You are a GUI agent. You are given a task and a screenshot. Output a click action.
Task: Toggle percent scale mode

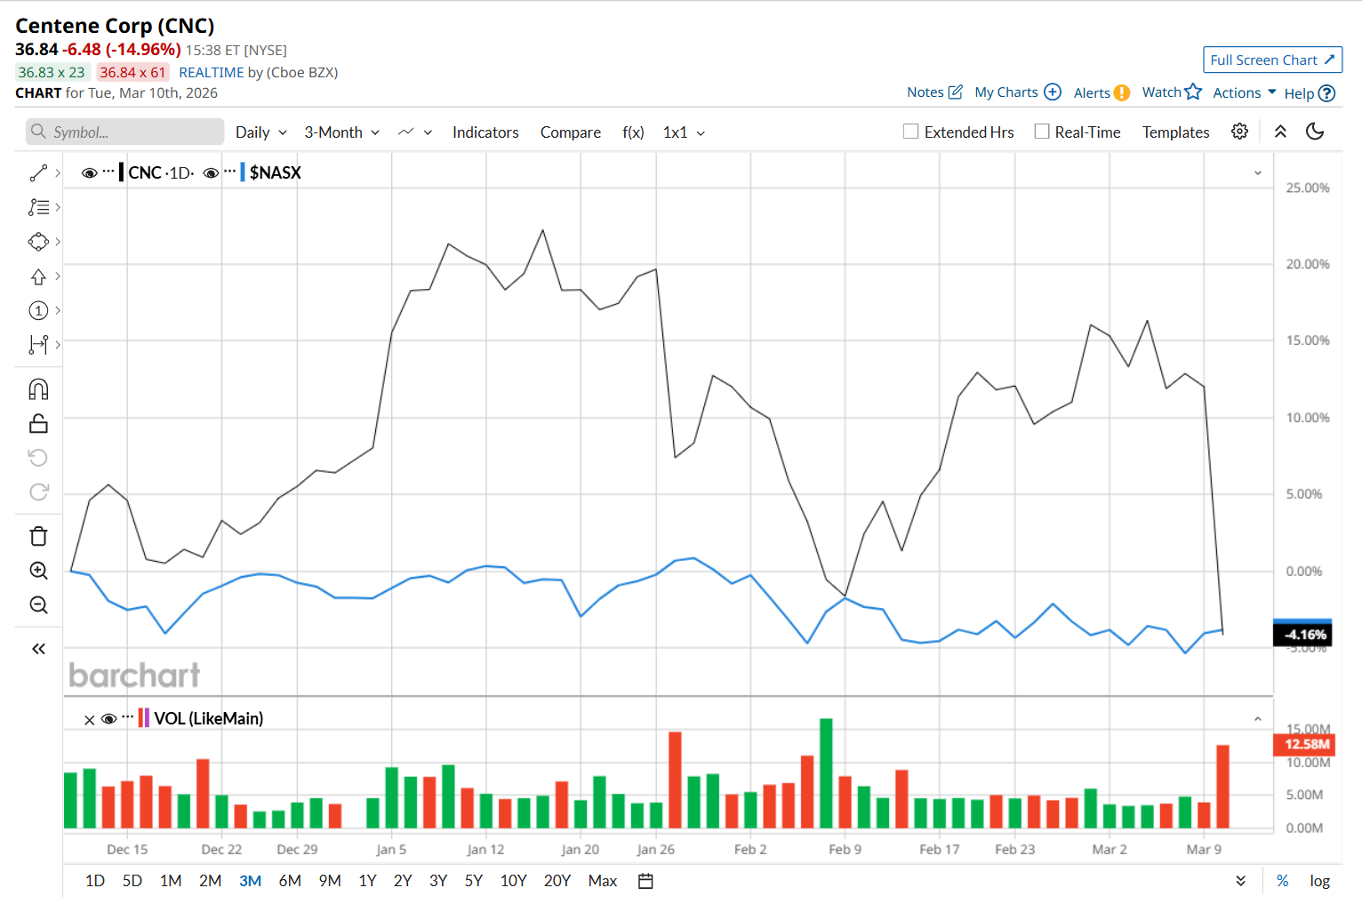click(1282, 881)
